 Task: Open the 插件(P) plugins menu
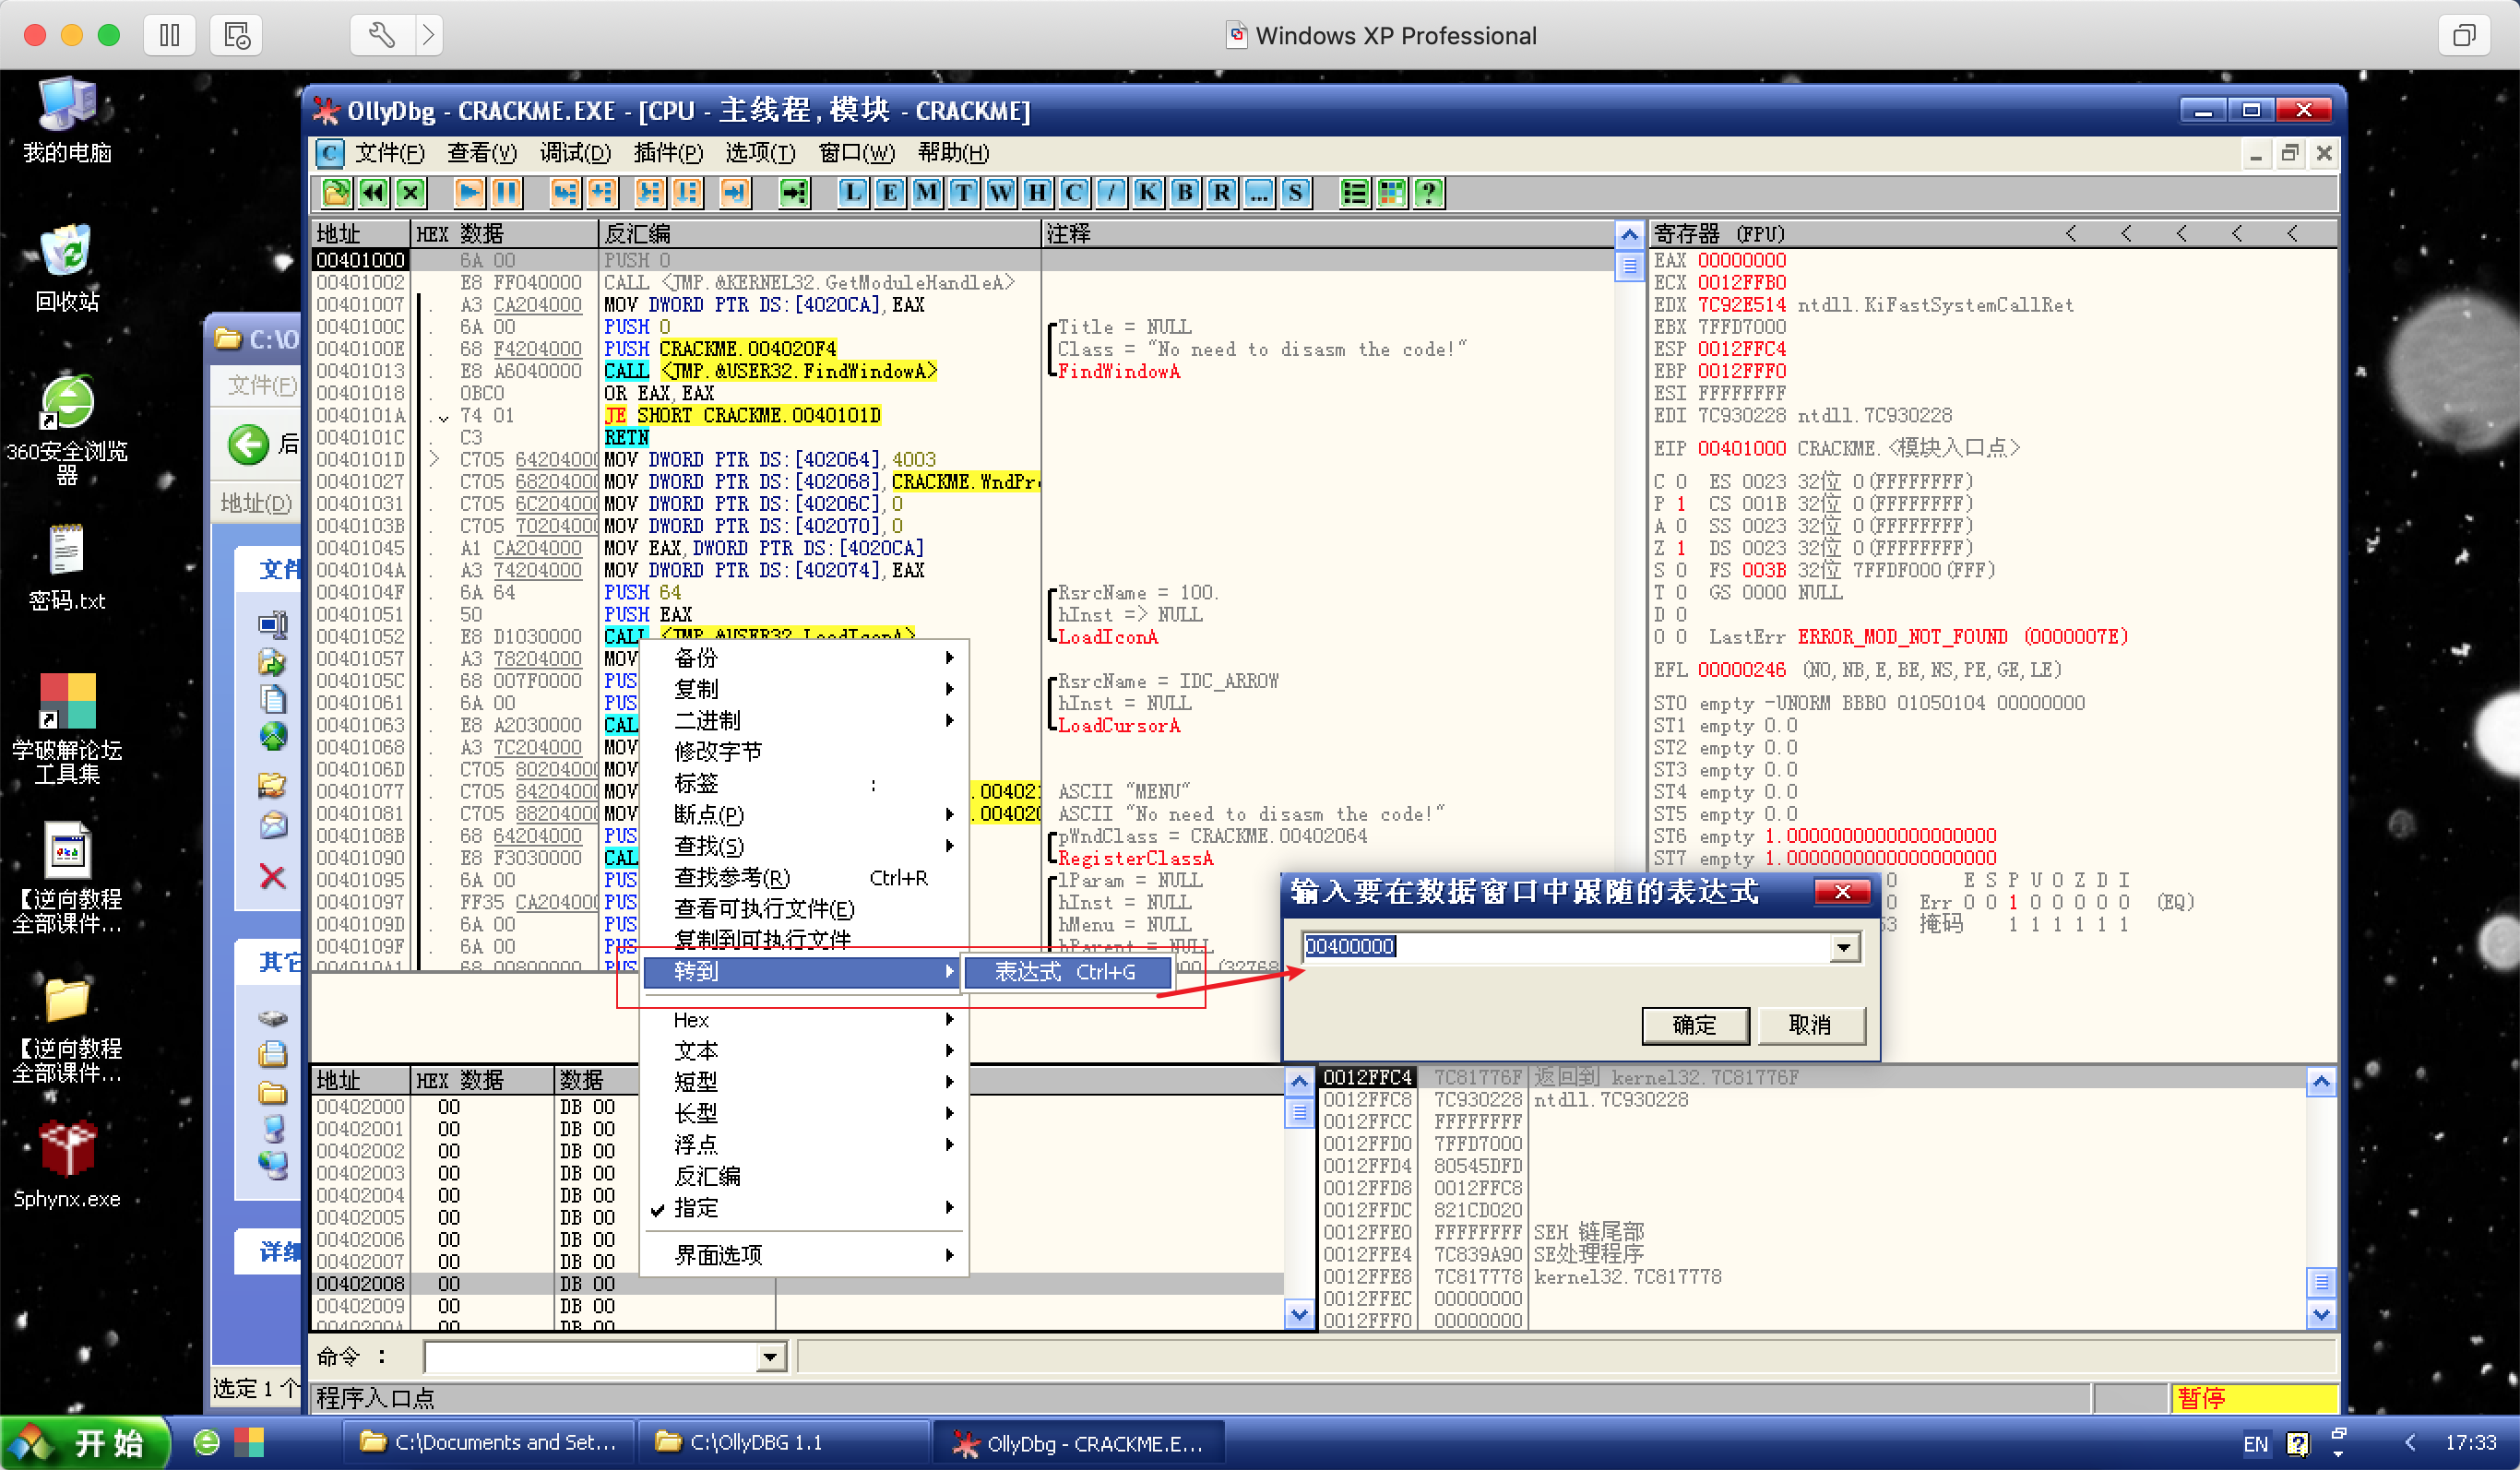coord(668,153)
